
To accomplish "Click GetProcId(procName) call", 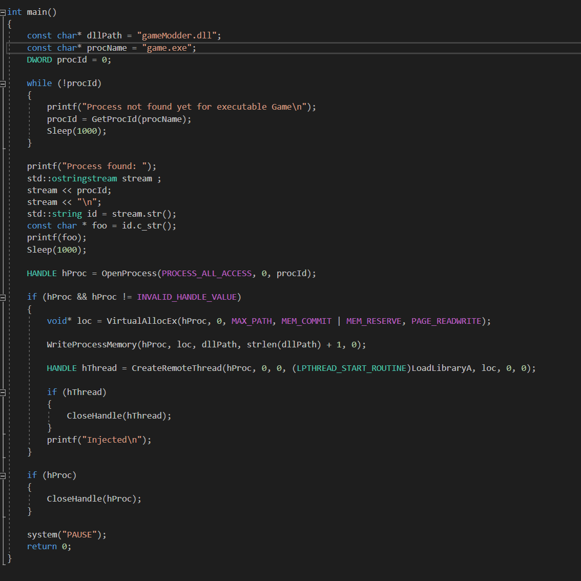I will [139, 119].
